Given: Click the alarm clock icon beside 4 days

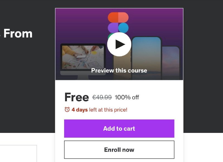Looking at the screenshot, I should coord(67,109).
